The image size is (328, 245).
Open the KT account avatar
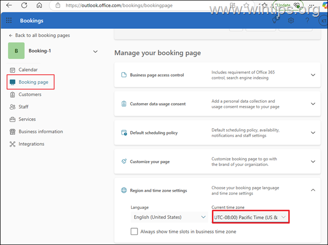[x=323, y=21]
